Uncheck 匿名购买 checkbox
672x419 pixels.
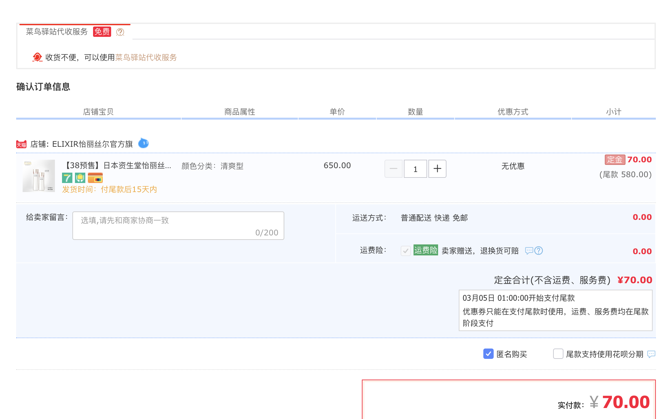click(x=488, y=354)
